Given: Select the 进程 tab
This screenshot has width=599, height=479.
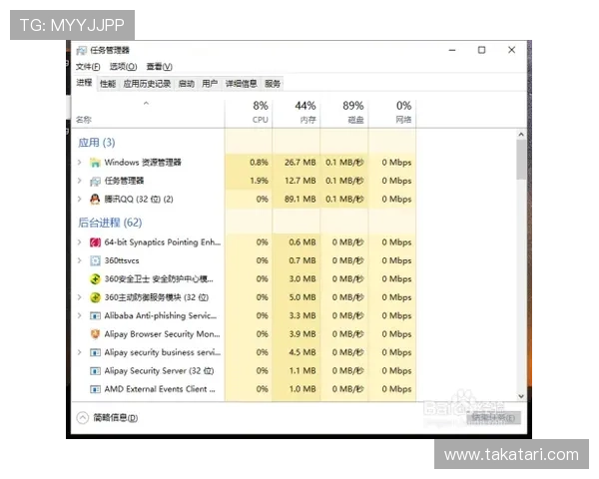Looking at the screenshot, I should [84, 83].
